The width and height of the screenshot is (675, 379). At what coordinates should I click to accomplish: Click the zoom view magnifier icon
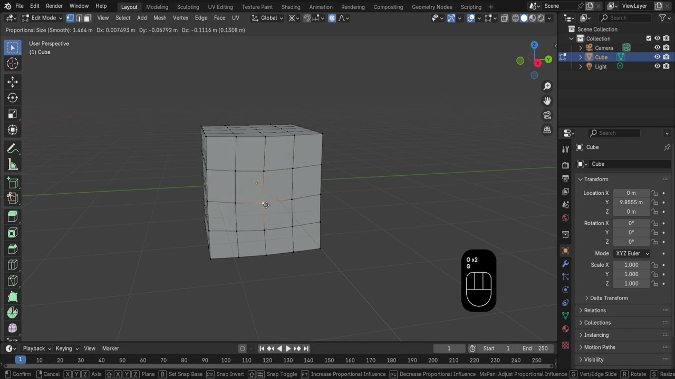tap(547, 86)
